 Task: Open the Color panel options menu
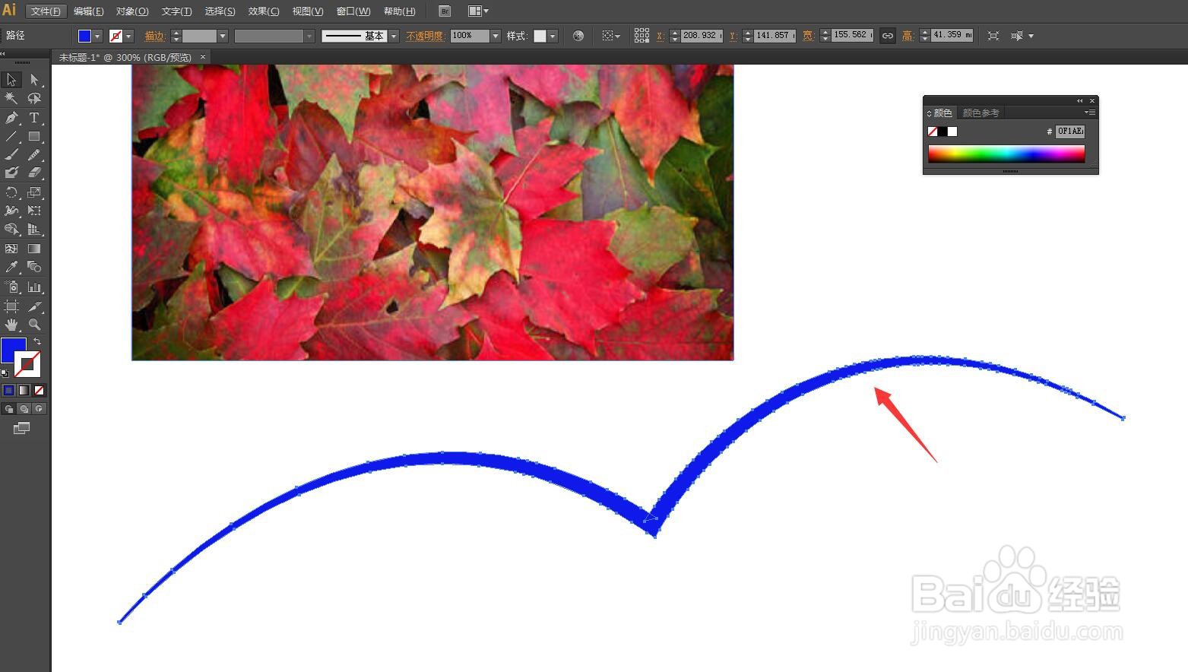tap(1090, 113)
